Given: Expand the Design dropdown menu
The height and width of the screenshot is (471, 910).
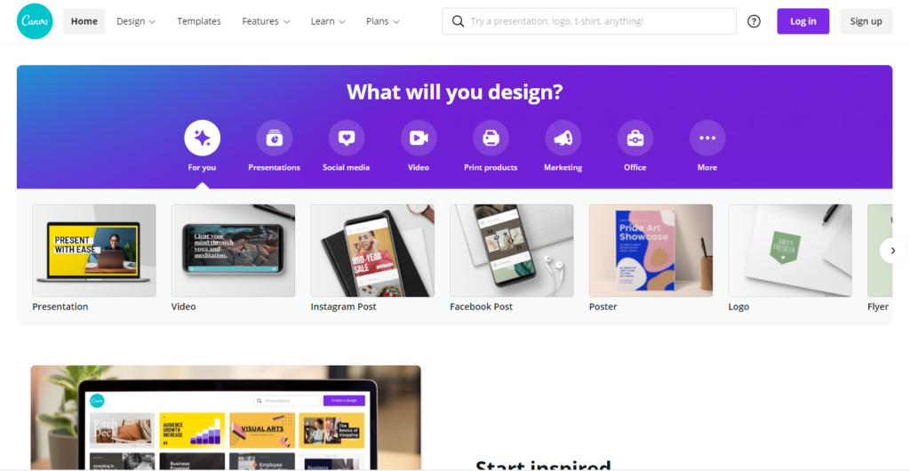Looking at the screenshot, I should (x=136, y=21).
